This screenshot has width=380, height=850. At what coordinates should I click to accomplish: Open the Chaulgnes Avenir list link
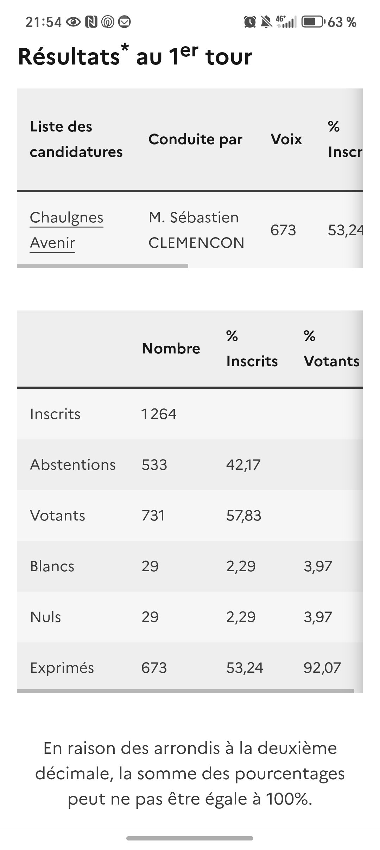click(66, 230)
